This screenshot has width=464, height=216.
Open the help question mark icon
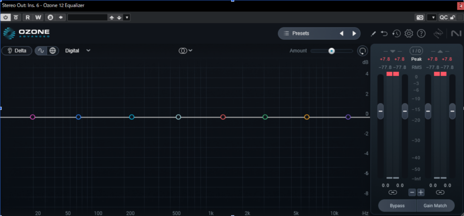421,33
